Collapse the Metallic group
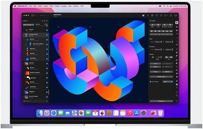The width and height of the screenshot is (203, 129). pyautogui.click(x=23, y=63)
